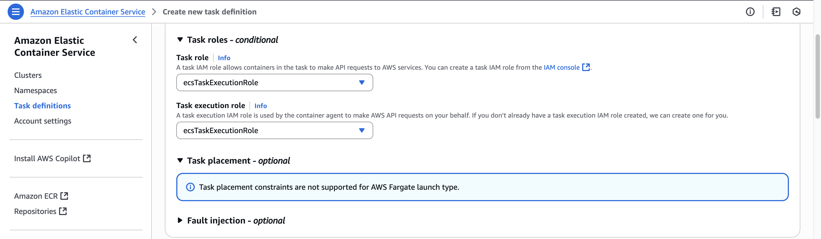Open the Task execution role dropdown
The height and width of the screenshot is (239, 821).
tap(274, 130)
